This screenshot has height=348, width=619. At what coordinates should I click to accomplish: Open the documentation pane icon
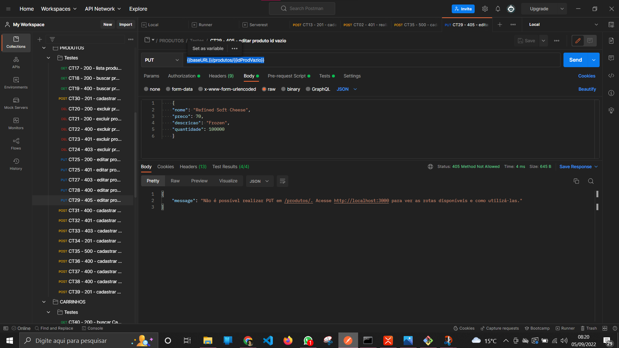click(611, 41)
